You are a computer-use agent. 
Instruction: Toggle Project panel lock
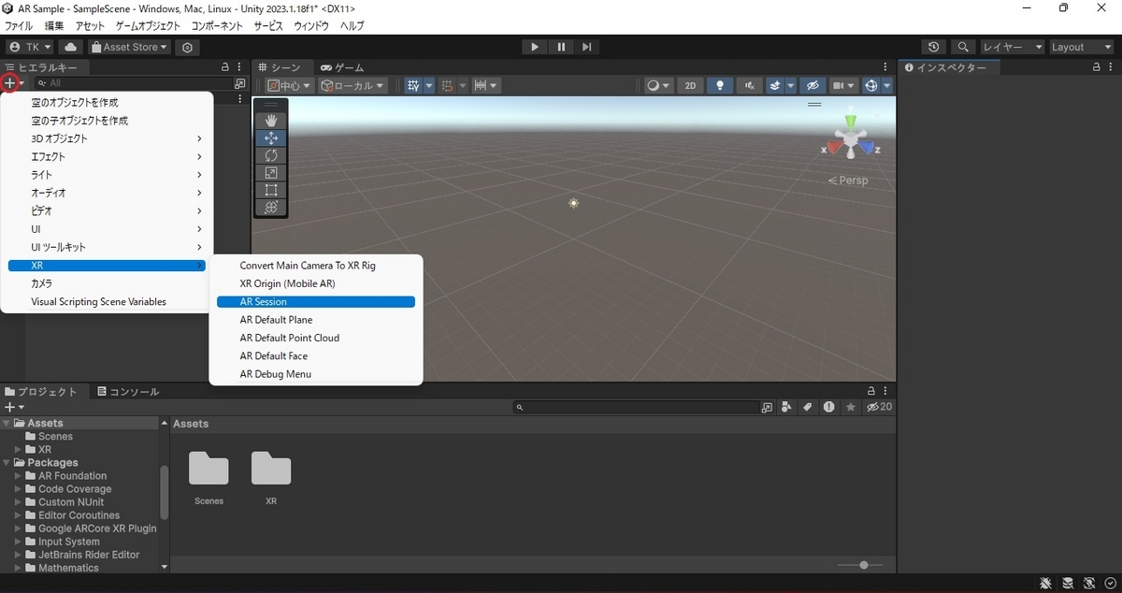pos(872,392)
